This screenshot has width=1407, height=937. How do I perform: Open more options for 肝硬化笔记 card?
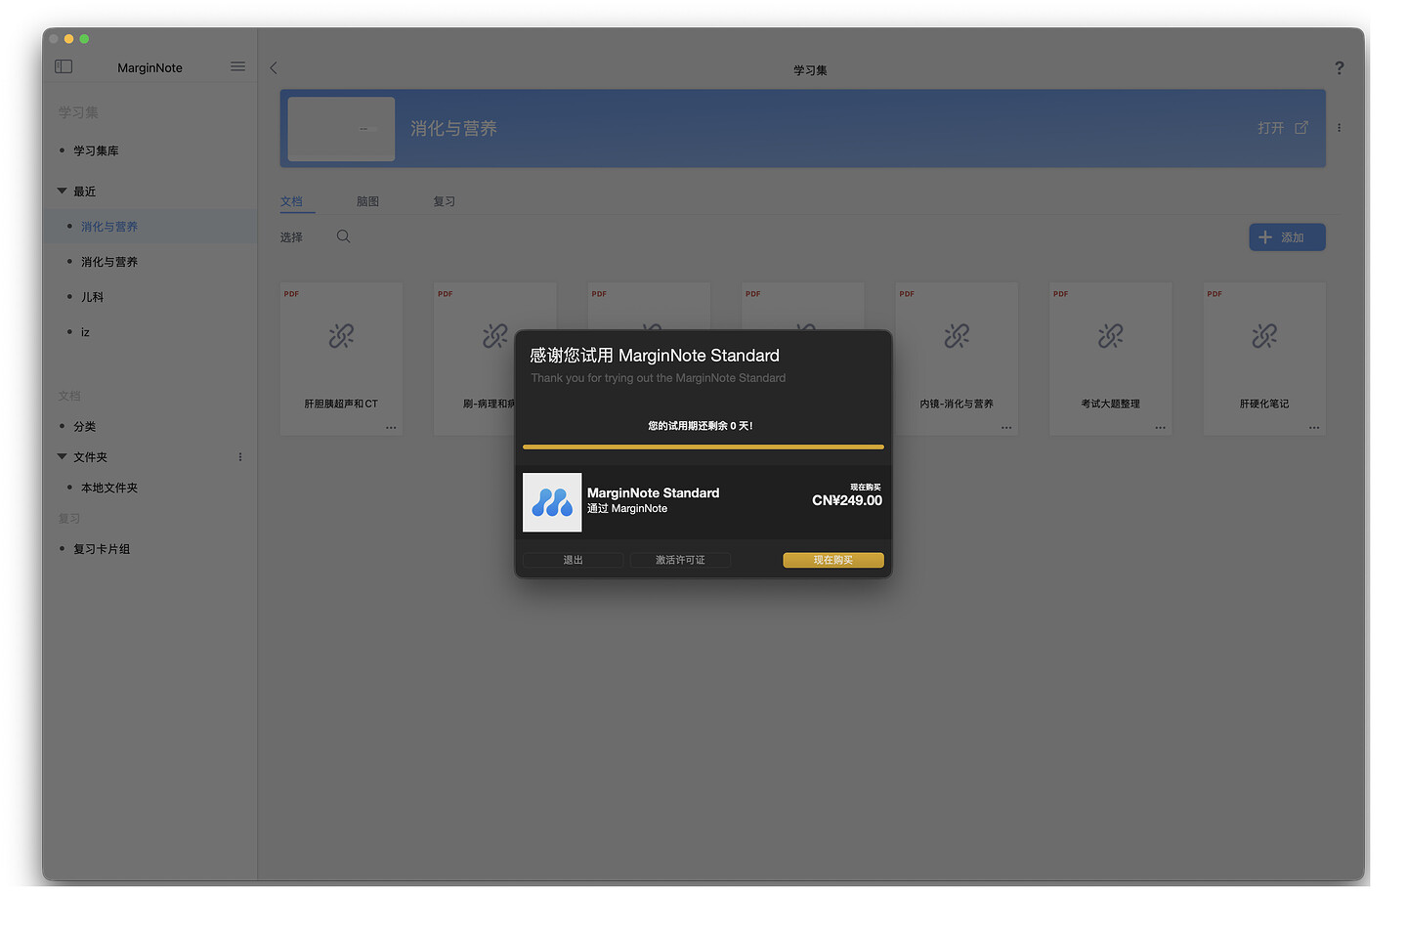(x=1314, y=428)
